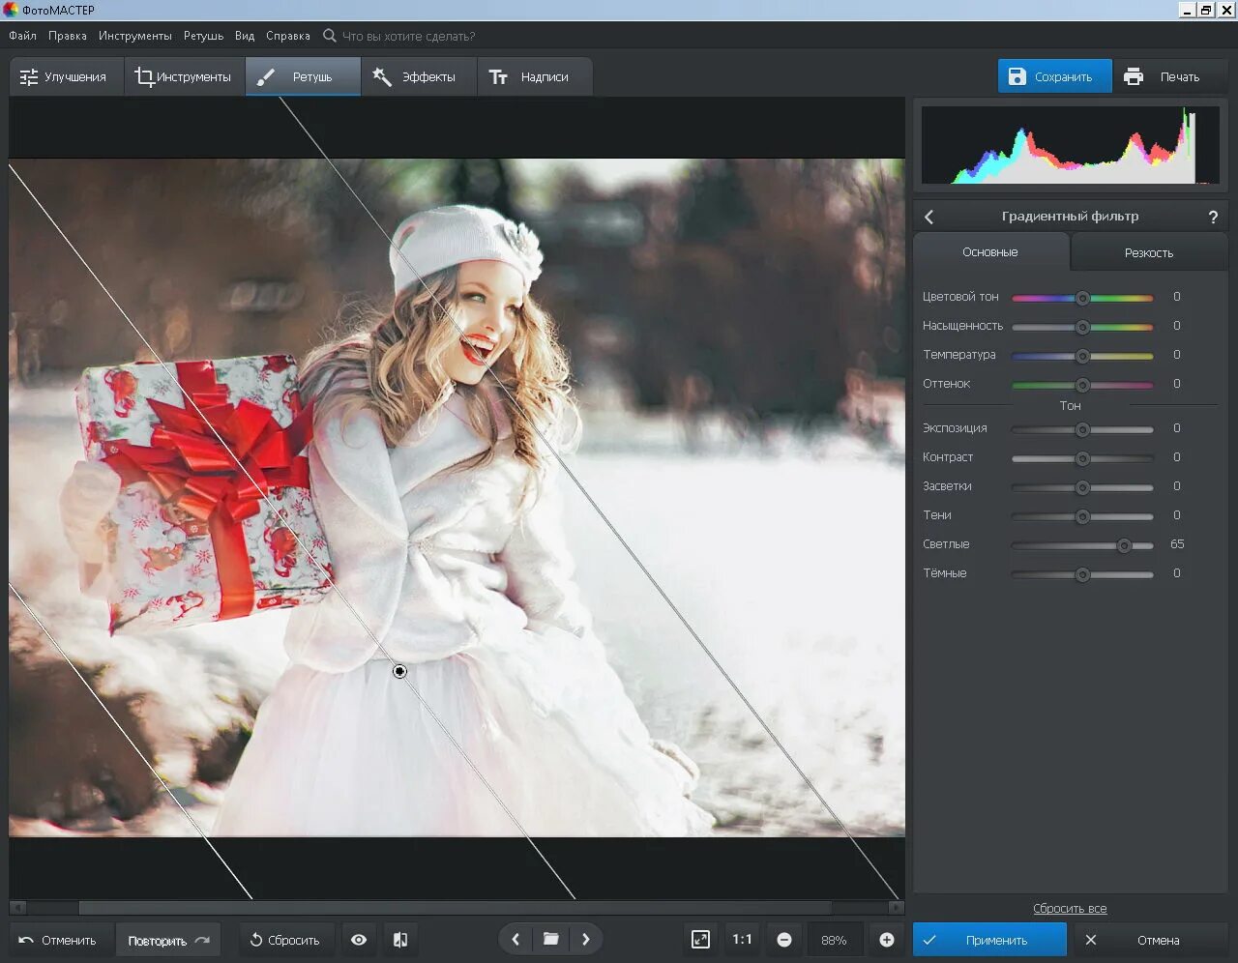This screenshot has width=1238, height=963.
Task: Open the Инструменты menu
Action: (x=134, y=36)
